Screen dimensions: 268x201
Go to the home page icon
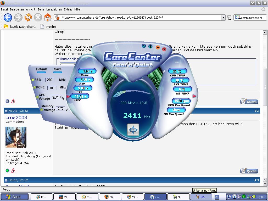pos(48,17)
